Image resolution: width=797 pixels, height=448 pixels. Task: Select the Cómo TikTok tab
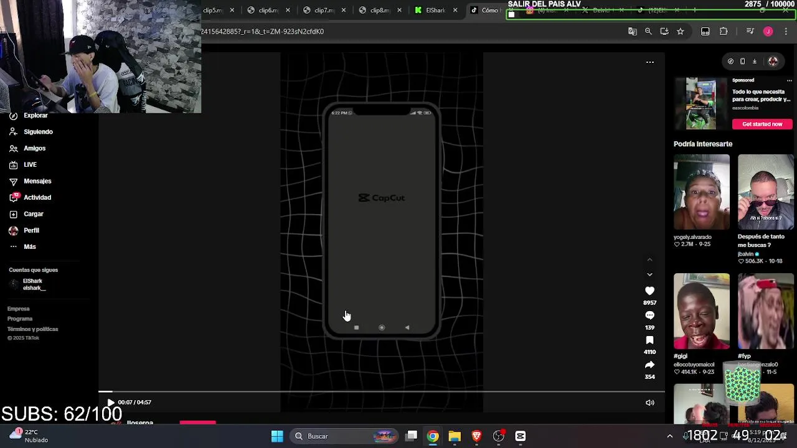[484, 10]
